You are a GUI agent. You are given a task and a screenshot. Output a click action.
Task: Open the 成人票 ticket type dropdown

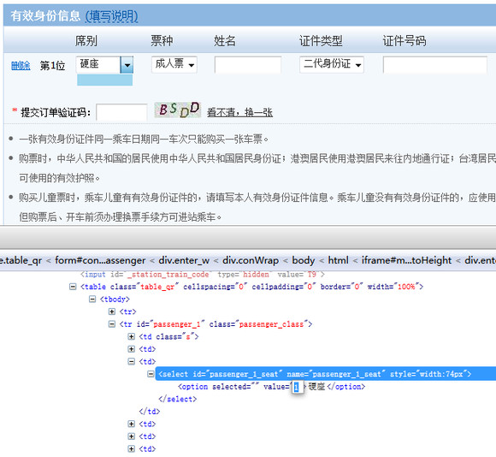[x=174, y=64]
